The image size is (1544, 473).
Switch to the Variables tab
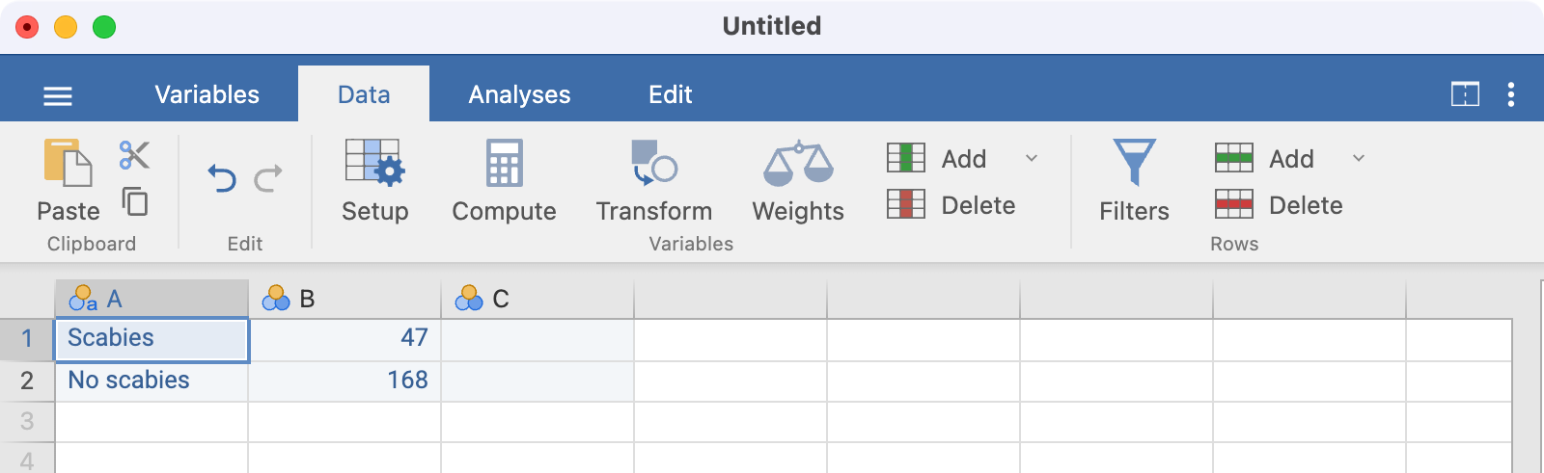pyautogui.click(x=207, y=94)
